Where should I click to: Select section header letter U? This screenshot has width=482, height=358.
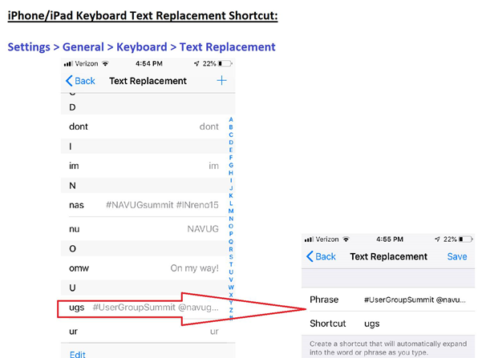pos(72,288)
